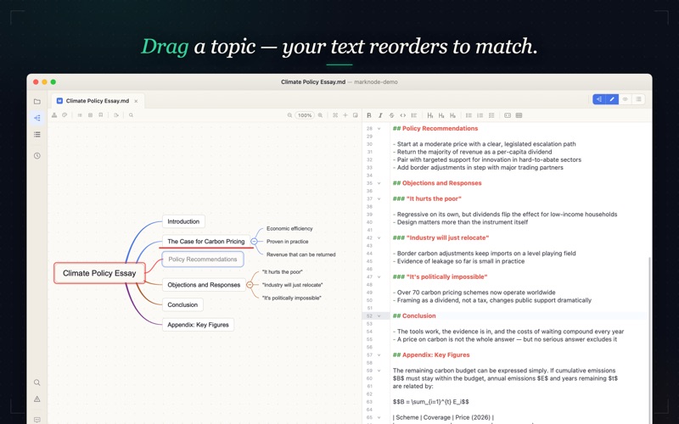This screenshot has width=679, height=424.
Task: Select the Proven in practice subtopic
Action: [287, 242]
